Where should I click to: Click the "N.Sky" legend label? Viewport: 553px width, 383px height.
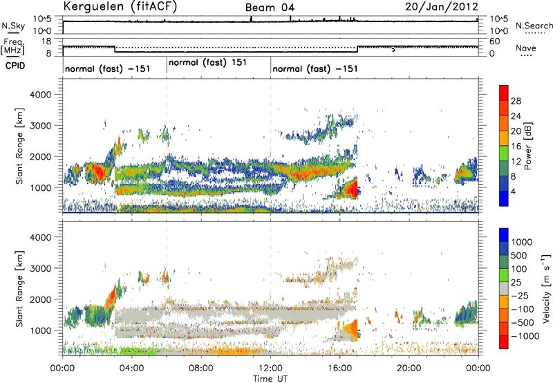point(13,26)
